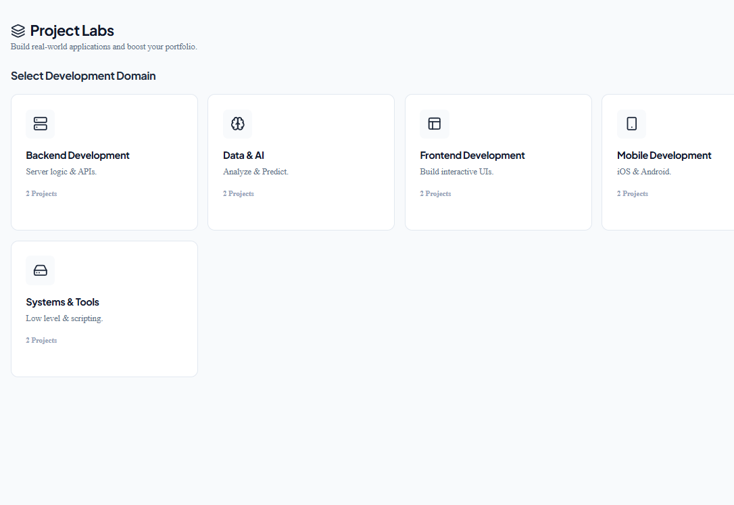Open the Mobile Development title
The height and width of the screenshot is (505, 734).
coord(664,155)
